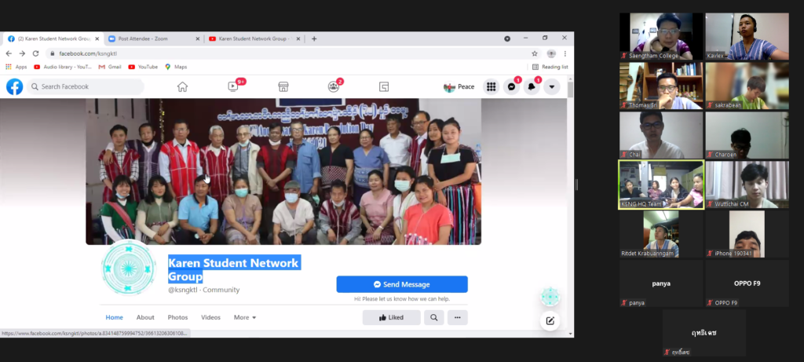
Task: Click the Liked button
Action: [x=391, y=317]
